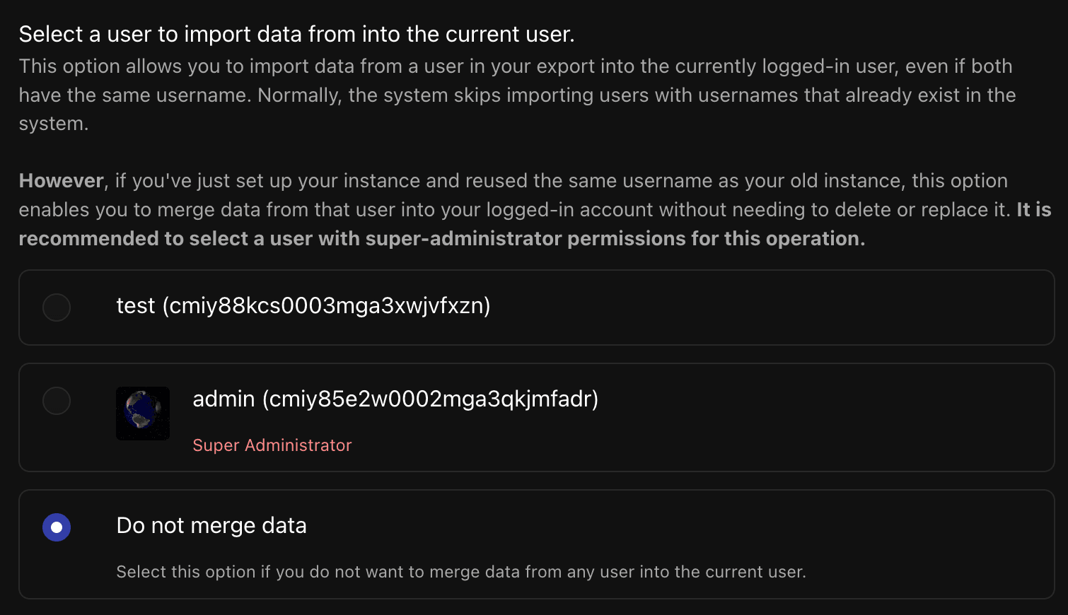Click the Do not merge data title

[211, 526]
